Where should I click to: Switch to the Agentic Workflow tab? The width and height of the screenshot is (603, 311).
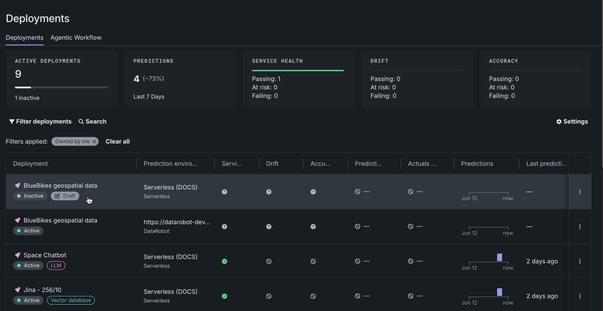[76, 38]
